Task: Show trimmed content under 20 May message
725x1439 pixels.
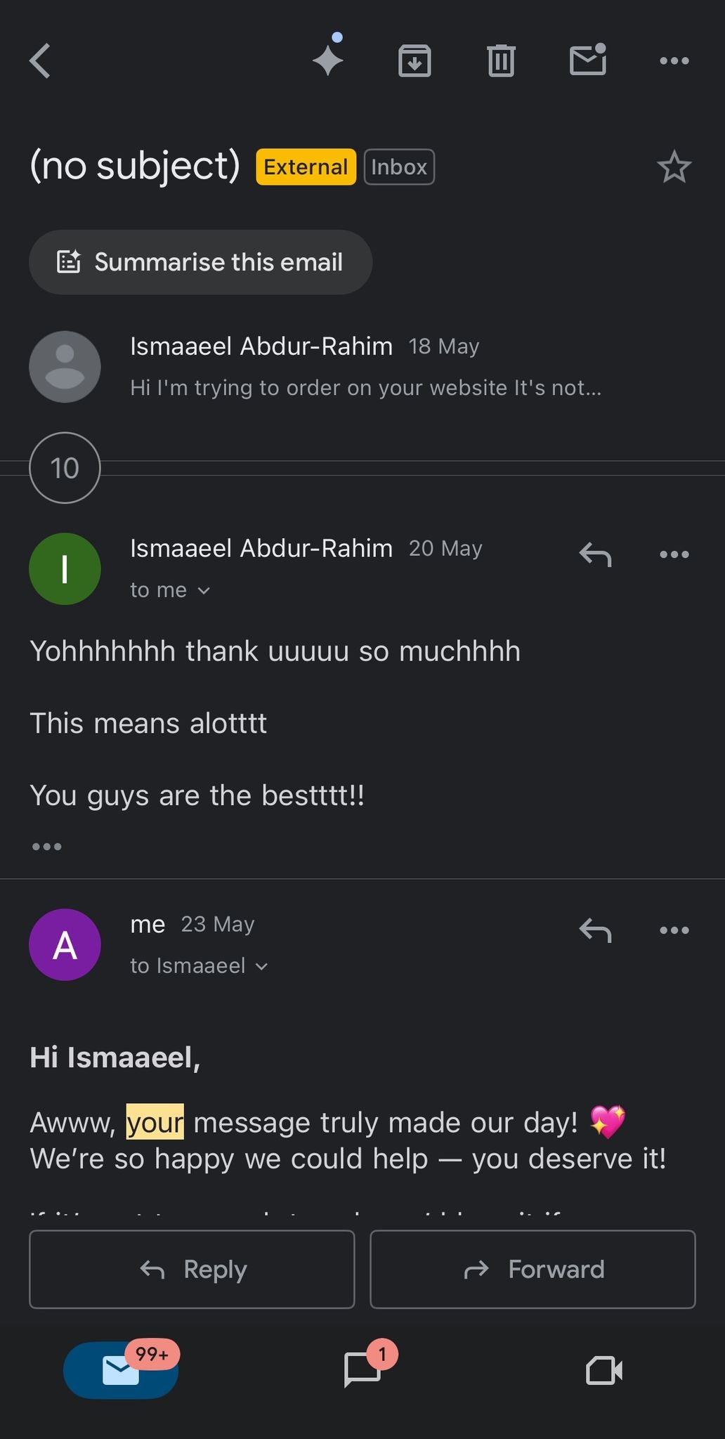Action: (x=46, y=847)
